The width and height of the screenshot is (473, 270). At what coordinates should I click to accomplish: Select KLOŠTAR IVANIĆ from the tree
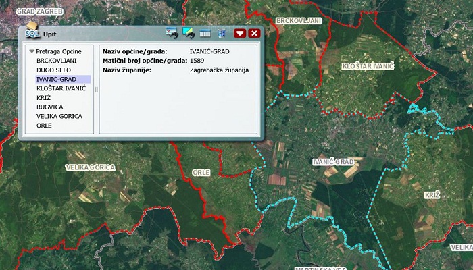[61, 88]
